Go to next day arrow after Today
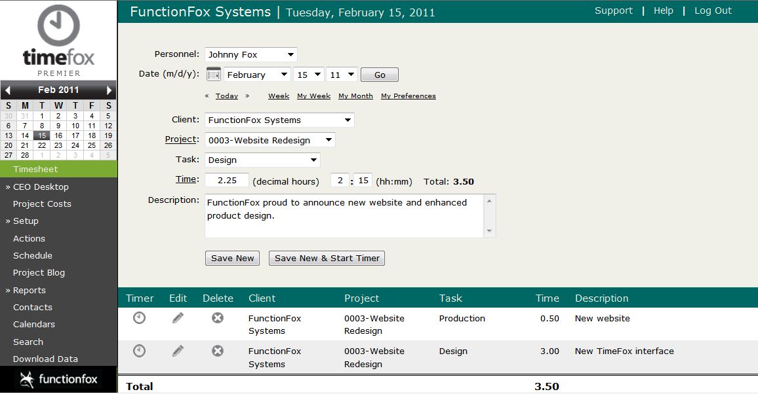Screen dimensions: 758x394 (x=247, y=96)
